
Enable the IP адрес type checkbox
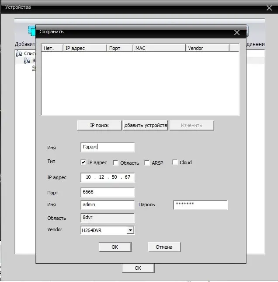click(x=83, y=162)
